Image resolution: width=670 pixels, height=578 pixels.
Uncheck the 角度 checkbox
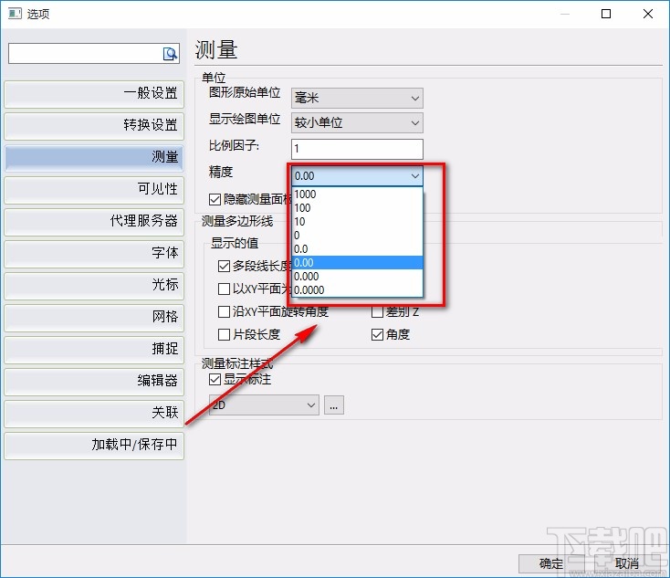(x=377, y=334)
